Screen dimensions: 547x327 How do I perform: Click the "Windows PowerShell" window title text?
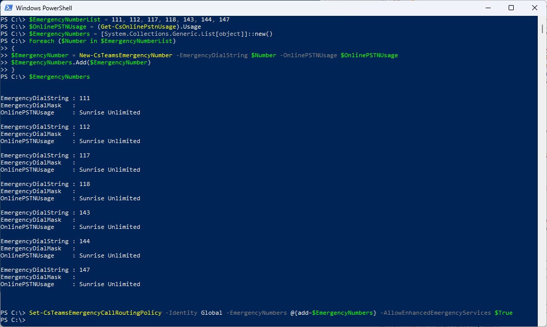click(x=44, y=8)
